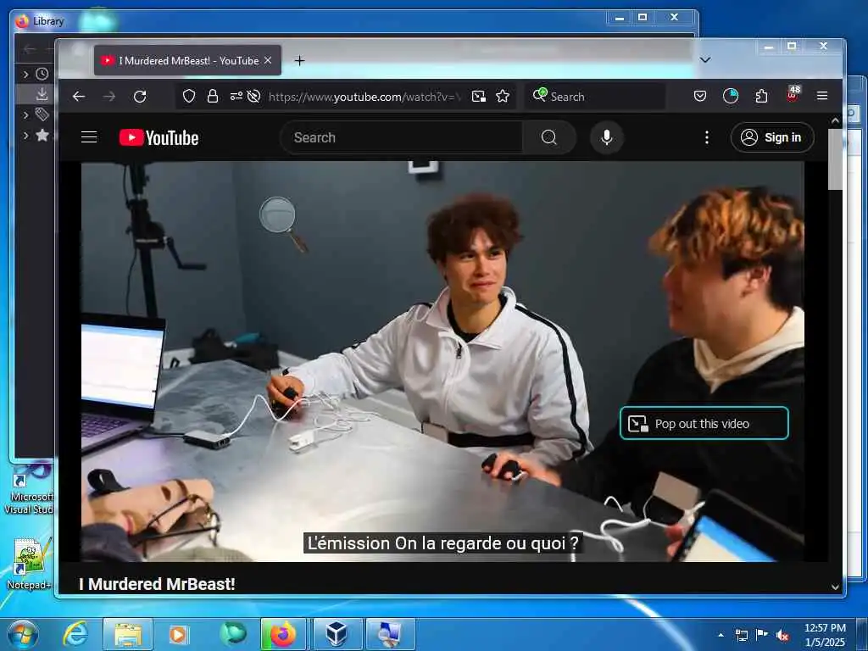Screen dimensions: 868x651
Task: Open YouTube settings three-dot menu
Action: [x=706, y=137]
